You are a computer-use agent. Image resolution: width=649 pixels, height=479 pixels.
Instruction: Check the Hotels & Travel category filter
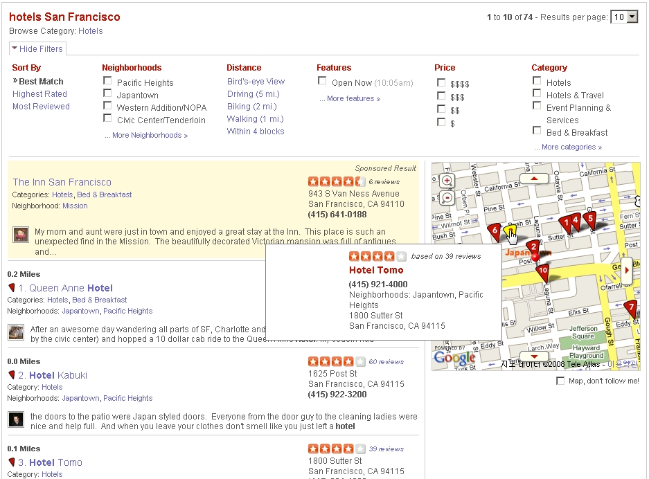click(x=537, y=93)
